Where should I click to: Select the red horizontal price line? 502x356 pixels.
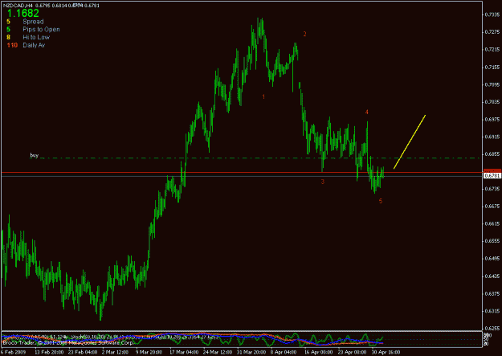(x=242, y=173)
